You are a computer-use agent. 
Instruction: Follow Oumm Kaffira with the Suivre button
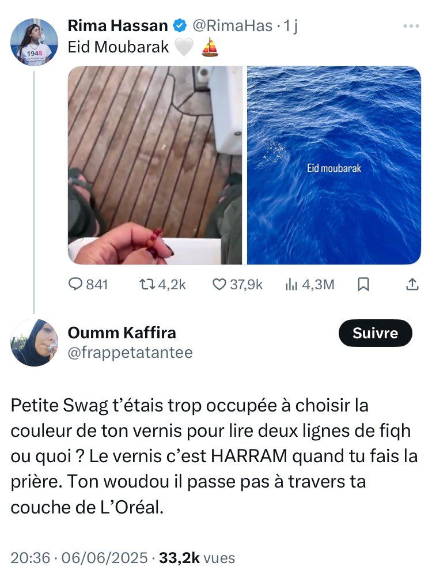pyautogui.click(x=375, y=333)
